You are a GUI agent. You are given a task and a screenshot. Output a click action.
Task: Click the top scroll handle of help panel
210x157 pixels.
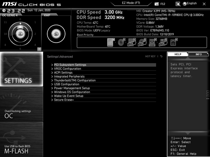pyautogui.click(x=188, y=58)
